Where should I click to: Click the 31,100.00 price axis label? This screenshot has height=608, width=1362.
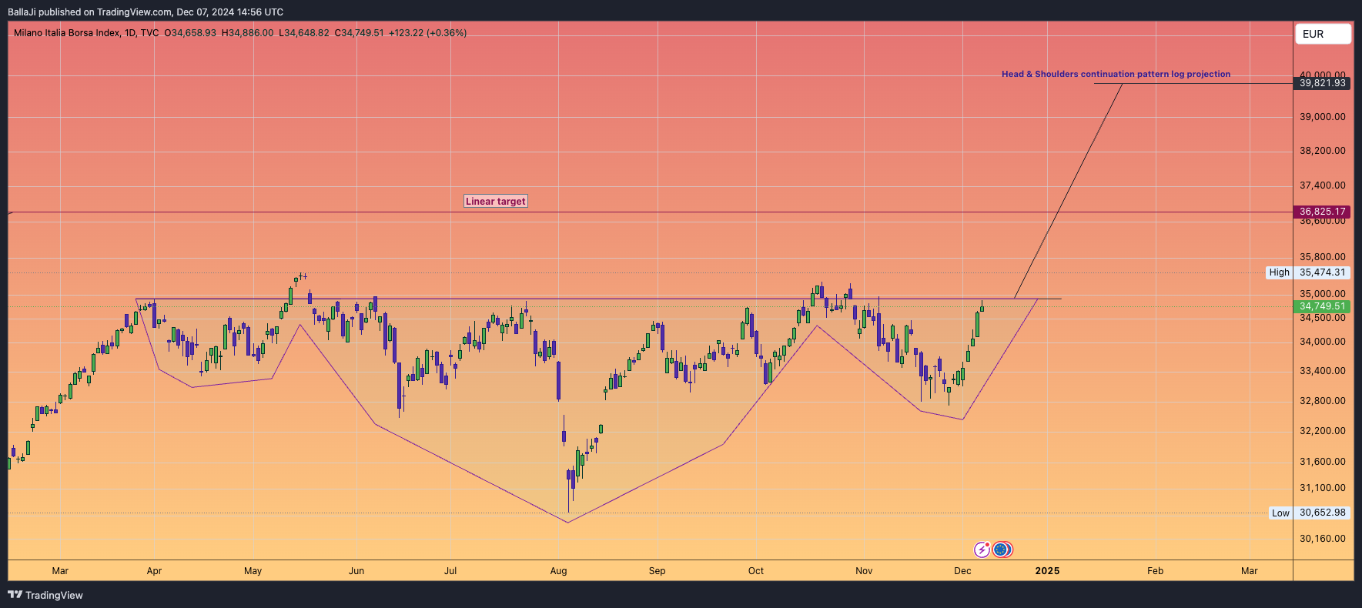1323,488
